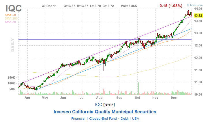Click the Jun month label
The height and width of the screenshot is (124, 212).
click(63, 98)
